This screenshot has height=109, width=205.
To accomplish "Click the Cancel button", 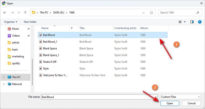I will click(x=191, y=103).
